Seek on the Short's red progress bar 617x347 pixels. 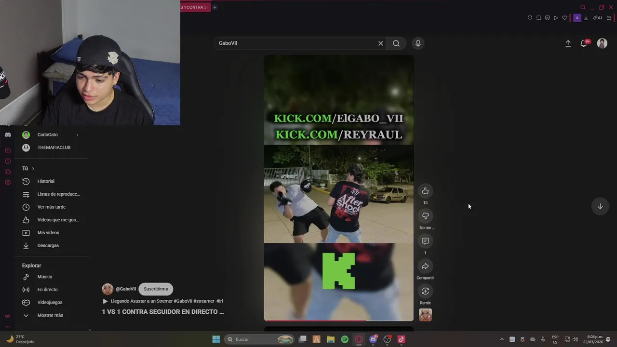click(x=338, y=320)
